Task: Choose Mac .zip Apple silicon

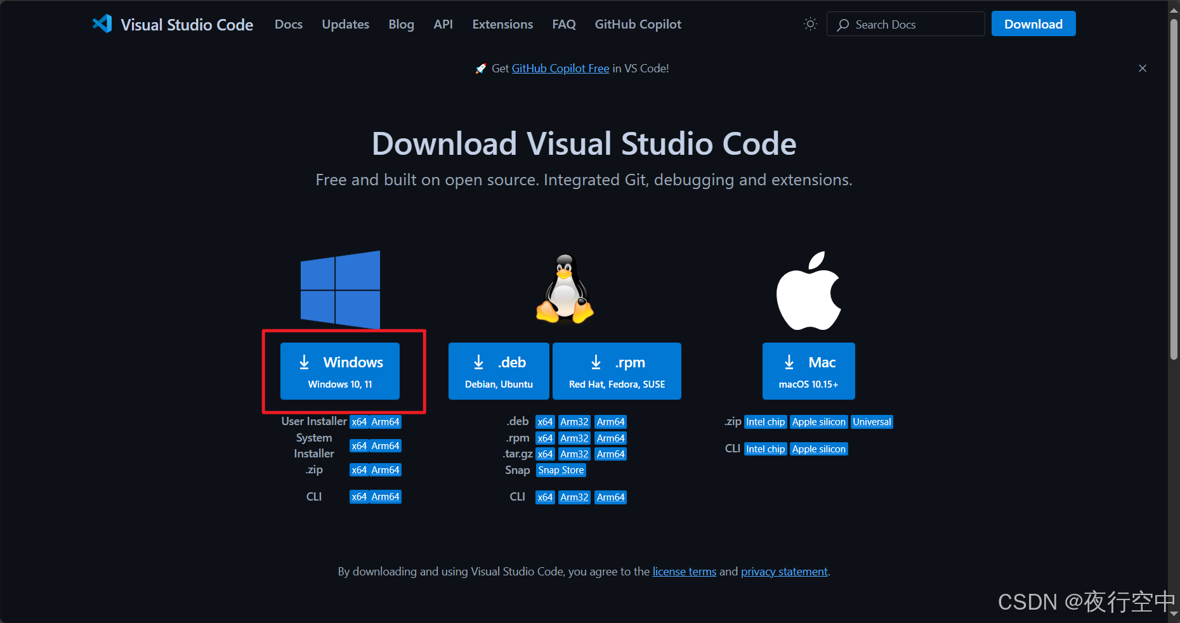Action: point(818,422)
